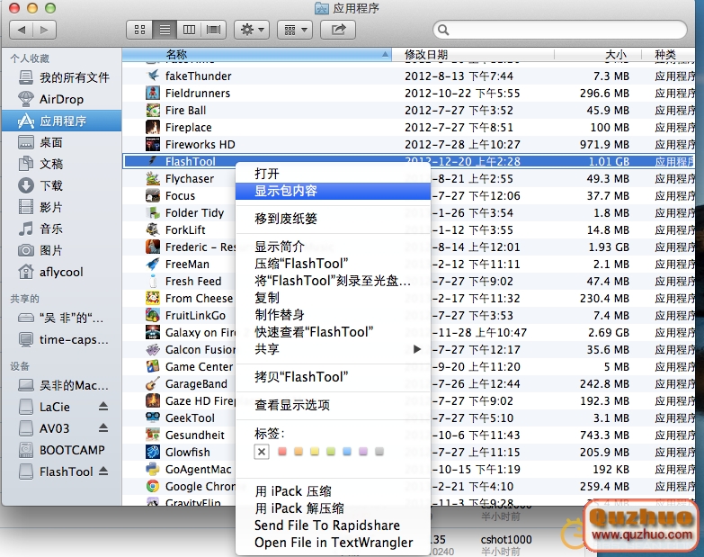The width and height of the screenshot is (704, 557).
Task: Choose 用 iPack 解压缩 menu entry
Action: (x=333, y=508)
